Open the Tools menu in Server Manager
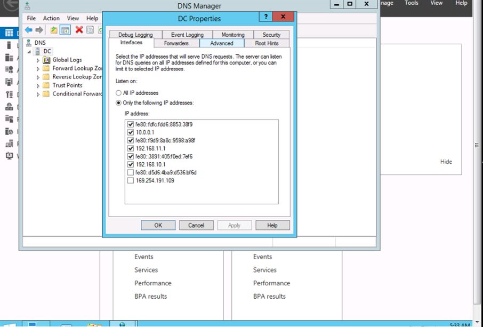Screen dimensions: 483x327 coord(412,3)
